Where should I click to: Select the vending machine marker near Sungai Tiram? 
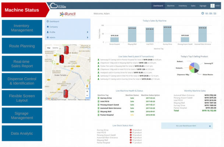pyautogui.click(x=66, y=93)
